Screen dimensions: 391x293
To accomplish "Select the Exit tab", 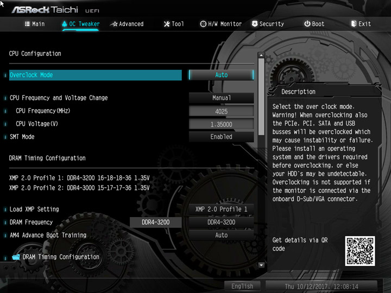I will pos(361,24).
